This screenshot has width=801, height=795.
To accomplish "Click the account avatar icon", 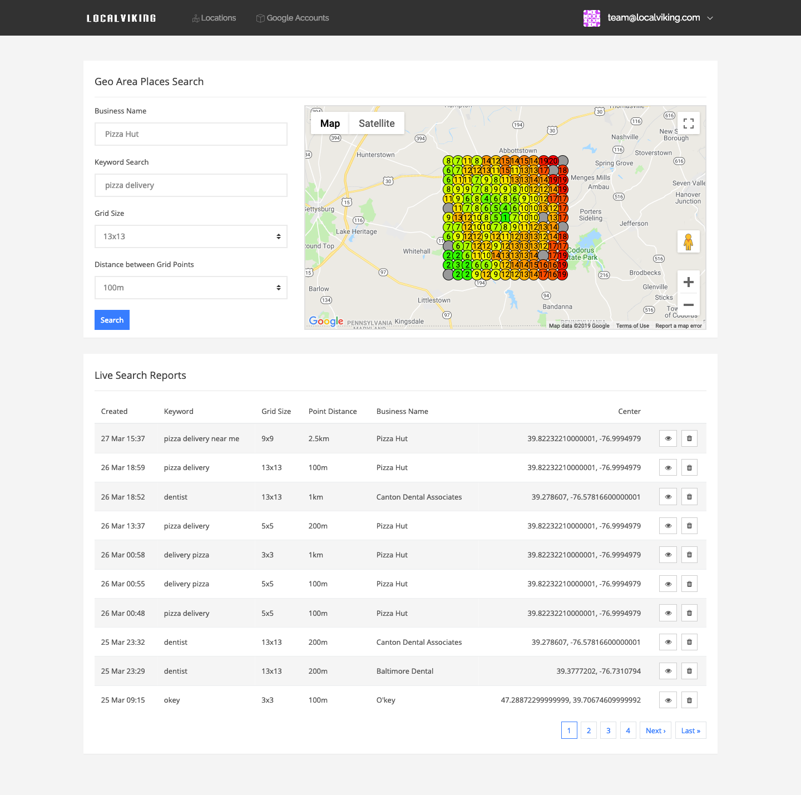I will [592, 18].
